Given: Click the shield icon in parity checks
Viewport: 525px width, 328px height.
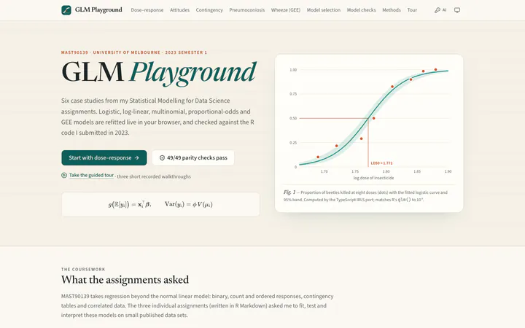Looking at the screenshot, I should pyautogui.click(x=162, y=157).
